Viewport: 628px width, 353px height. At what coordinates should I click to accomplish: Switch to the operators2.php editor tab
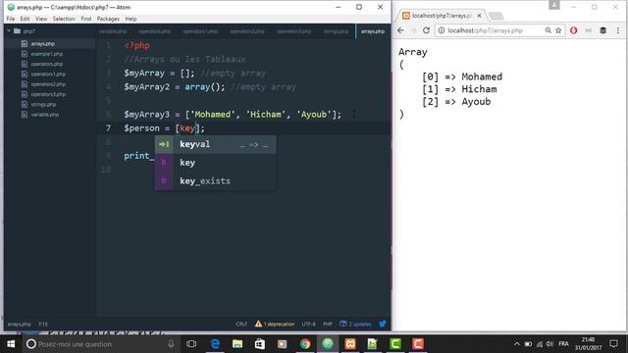click(247, 31)
